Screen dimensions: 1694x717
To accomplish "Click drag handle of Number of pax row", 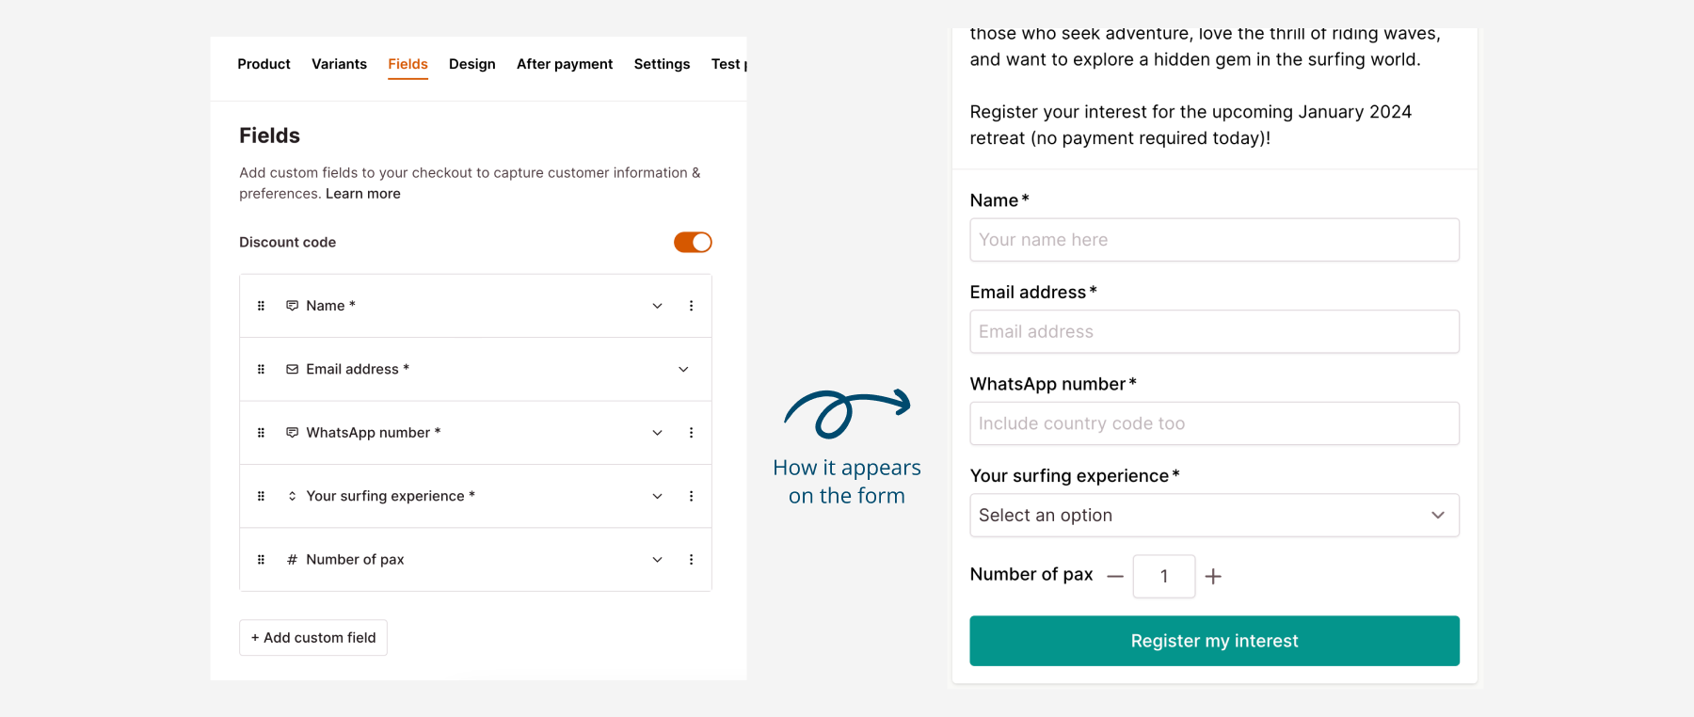I will point(261,560).
